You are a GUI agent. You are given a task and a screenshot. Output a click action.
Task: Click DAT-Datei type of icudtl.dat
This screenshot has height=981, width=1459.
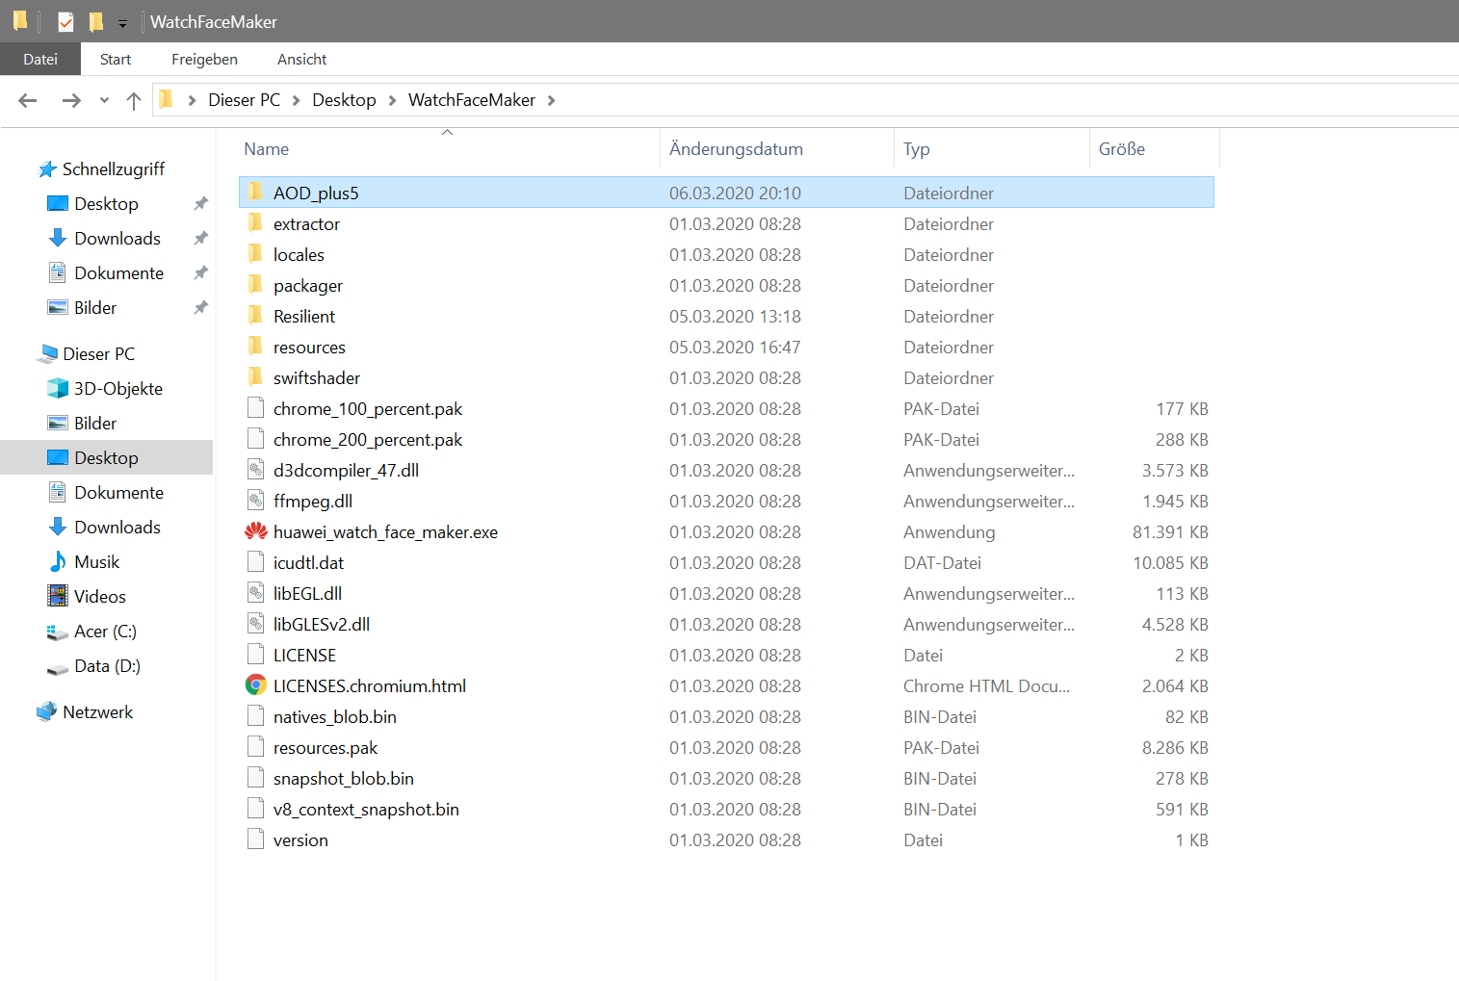[x=942, y=563]
